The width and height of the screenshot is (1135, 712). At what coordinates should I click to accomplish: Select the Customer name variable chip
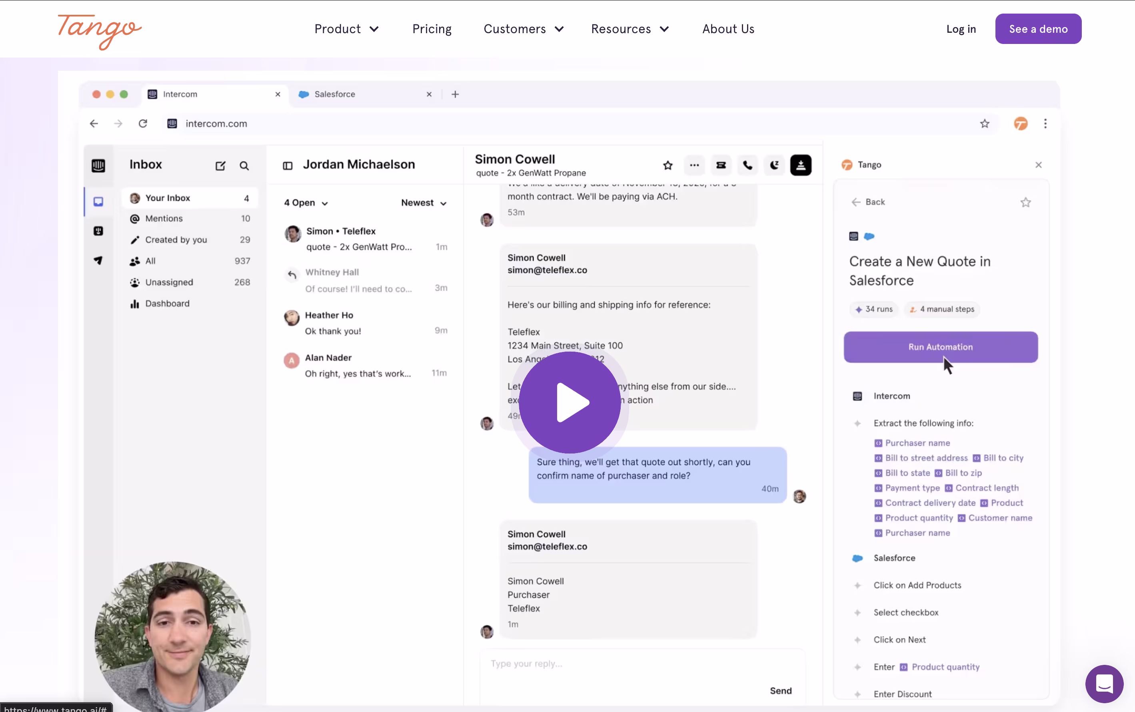point(995,518)
